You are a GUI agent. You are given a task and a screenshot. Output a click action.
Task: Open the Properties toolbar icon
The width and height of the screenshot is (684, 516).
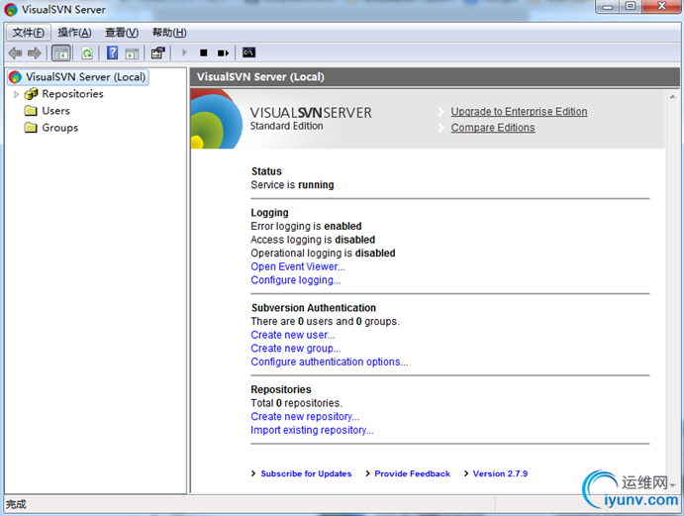point(158,52)
